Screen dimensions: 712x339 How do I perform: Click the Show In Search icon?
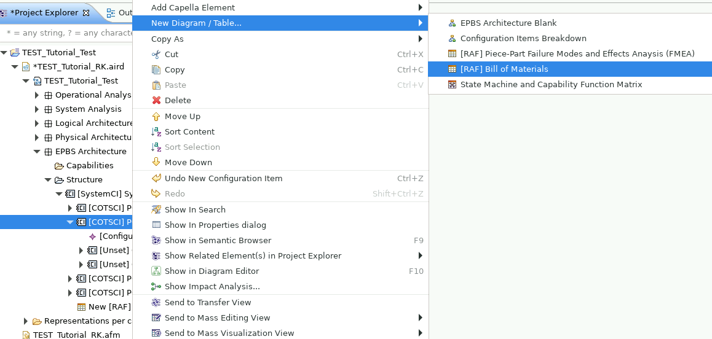(156, 209)
